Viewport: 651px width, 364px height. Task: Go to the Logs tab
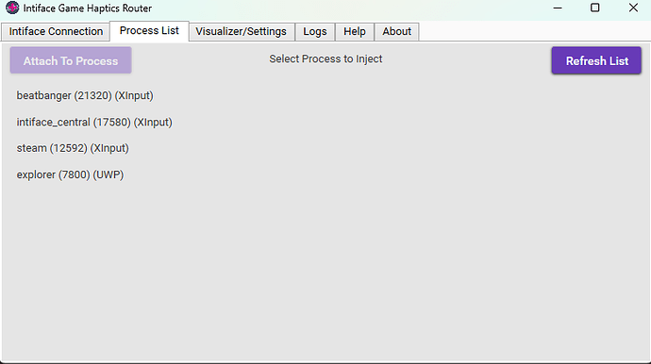(315, 31)
